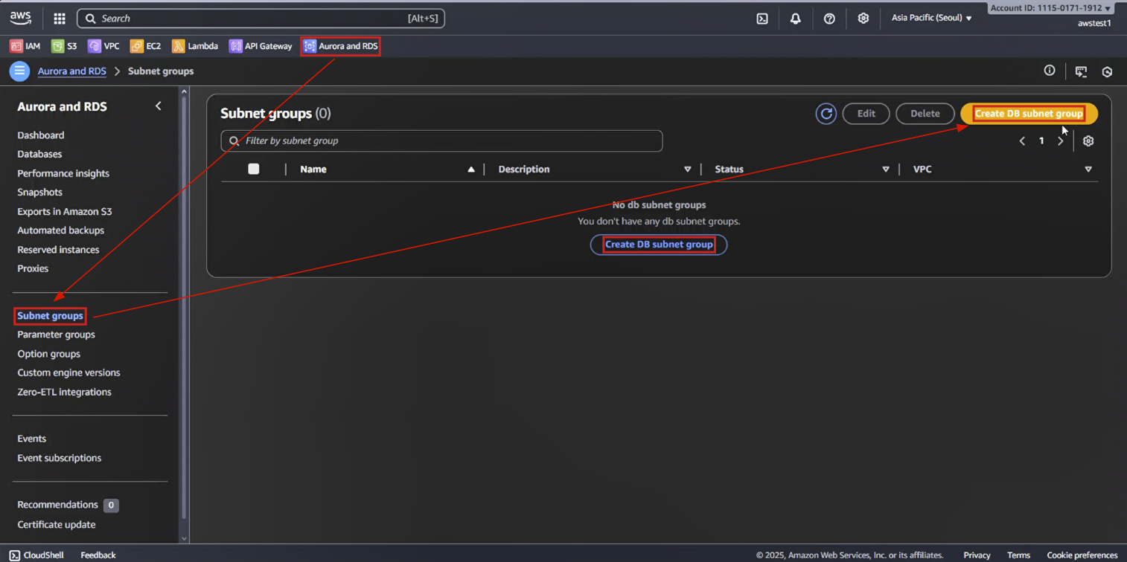Open Custom engine versions
Viewport: 1127px width, 562px height.
pyautogui.click(x=68, y=372)
